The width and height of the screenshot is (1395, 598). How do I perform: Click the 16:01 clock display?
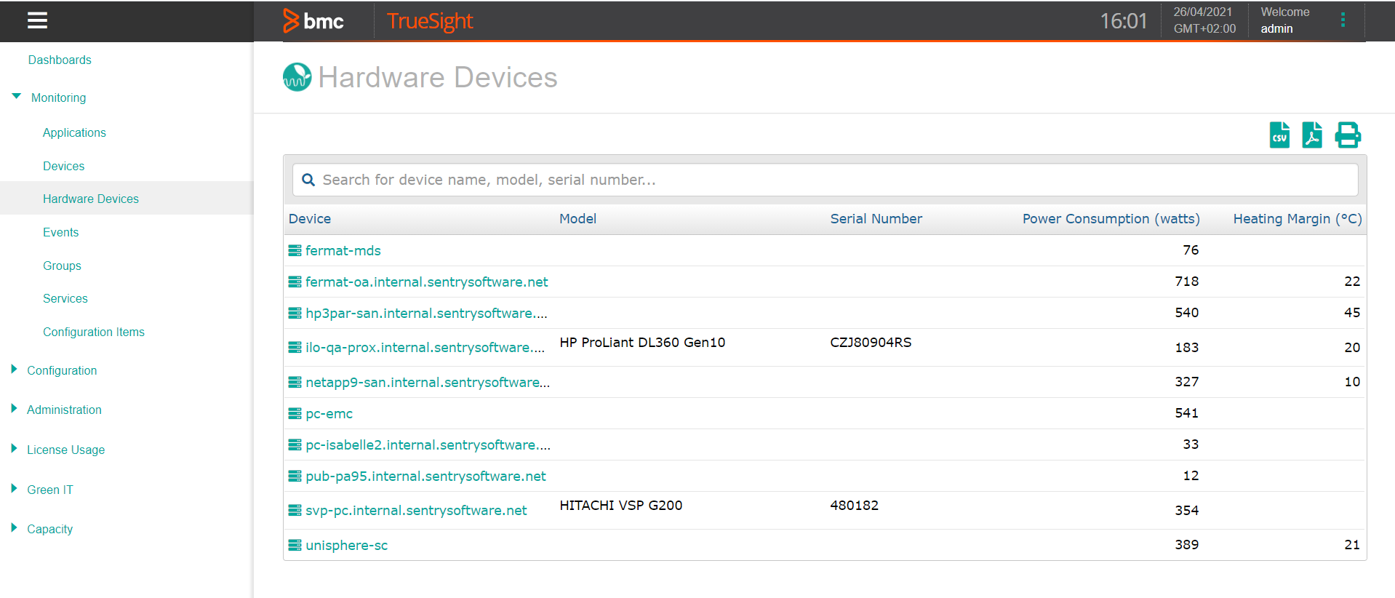[x=1124, y=20]
